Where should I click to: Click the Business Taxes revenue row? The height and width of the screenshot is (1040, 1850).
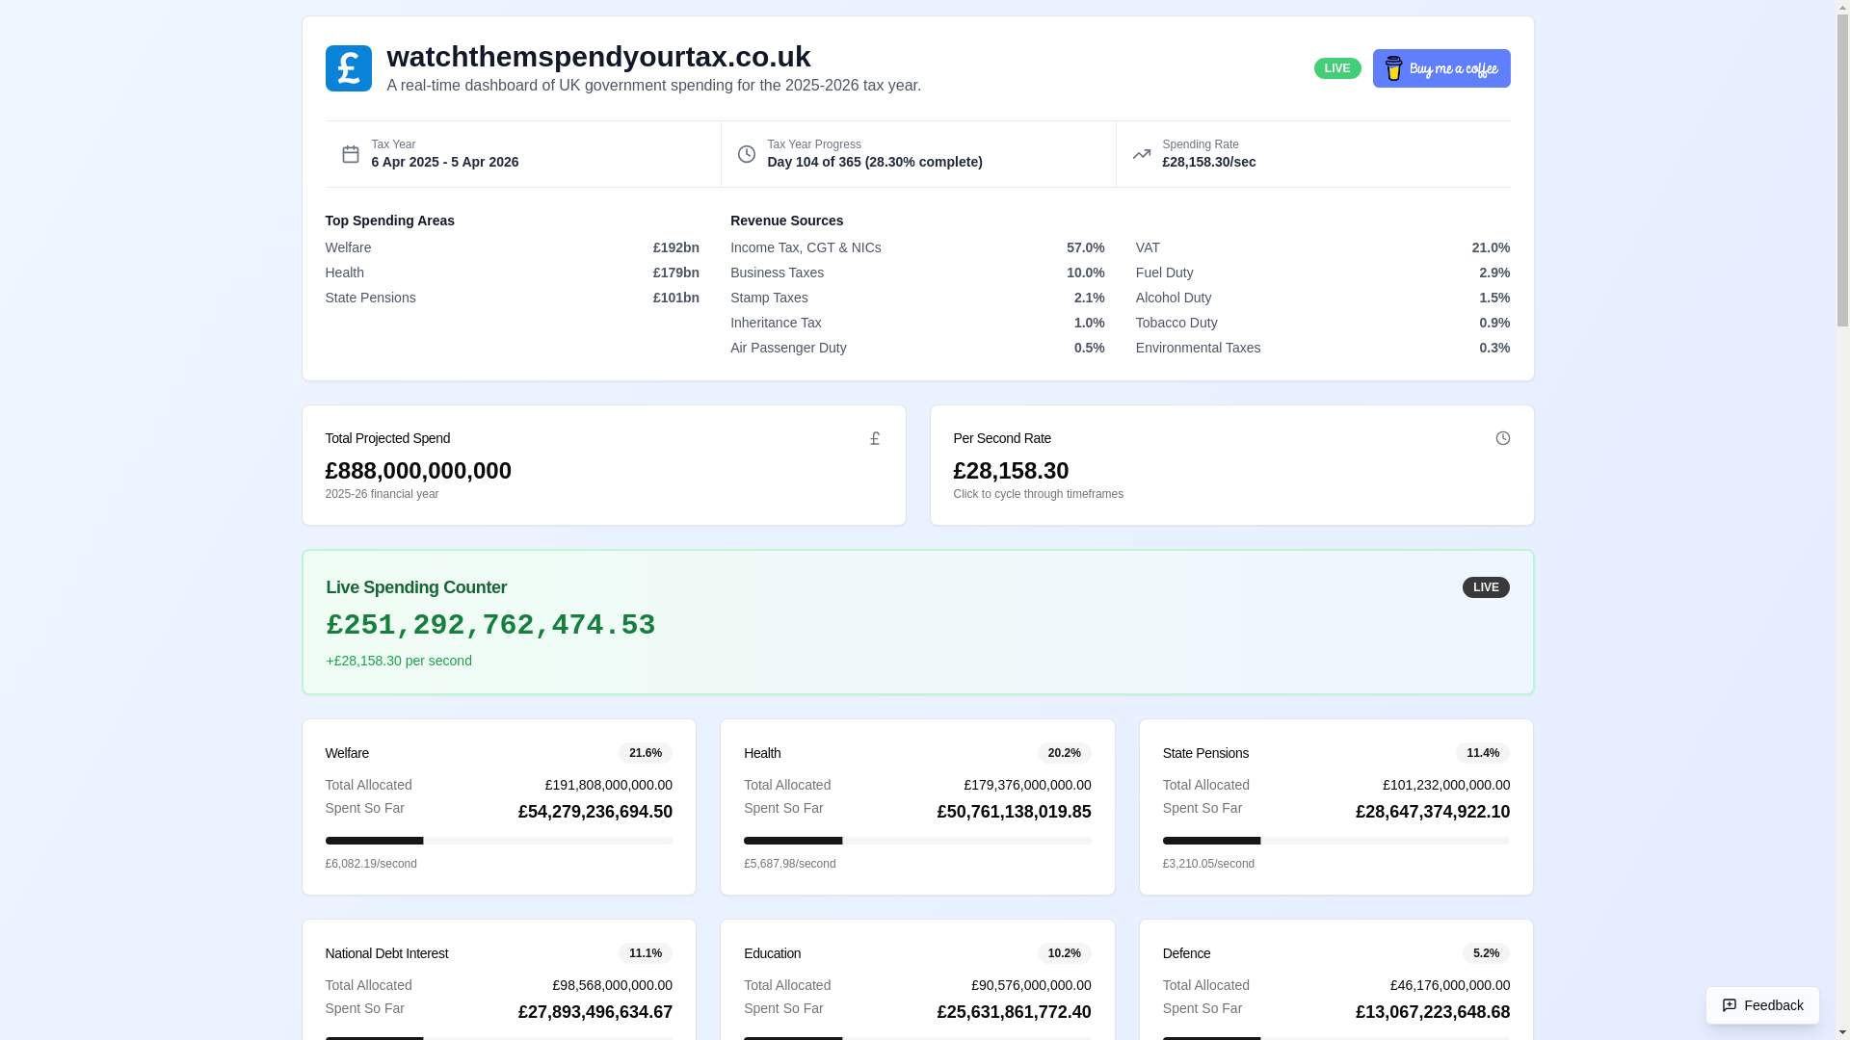pos(916,273)
